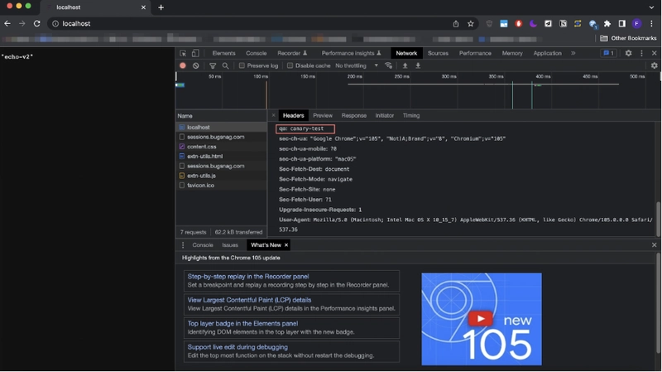Select the request Initiator tab
Screen dimensions: 662x372
point(384,115)
